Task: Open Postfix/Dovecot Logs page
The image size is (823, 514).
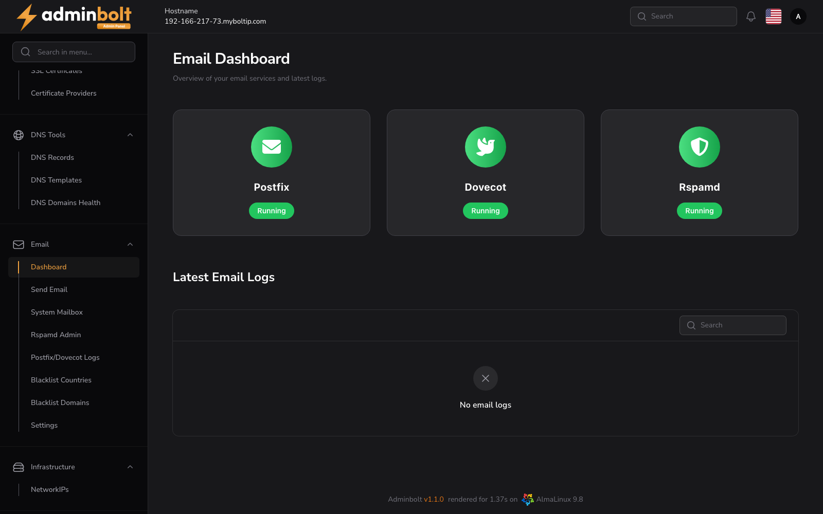Action: click(x=74, y=357)
